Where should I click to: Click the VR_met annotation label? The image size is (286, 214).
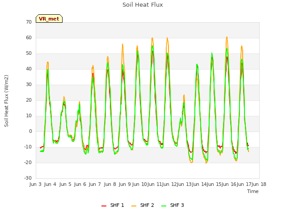click(49, 19)
